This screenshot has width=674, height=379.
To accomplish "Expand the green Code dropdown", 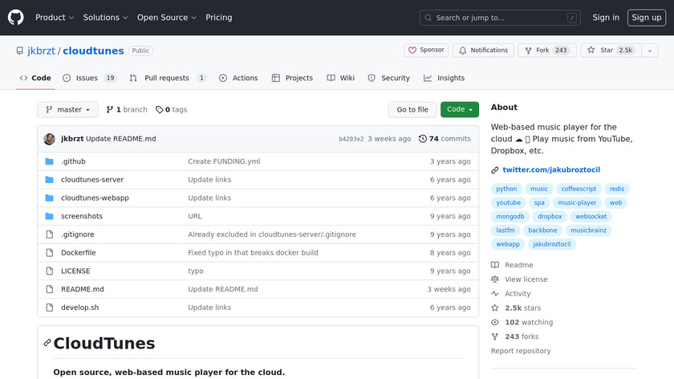I will [x=459, y=110].
